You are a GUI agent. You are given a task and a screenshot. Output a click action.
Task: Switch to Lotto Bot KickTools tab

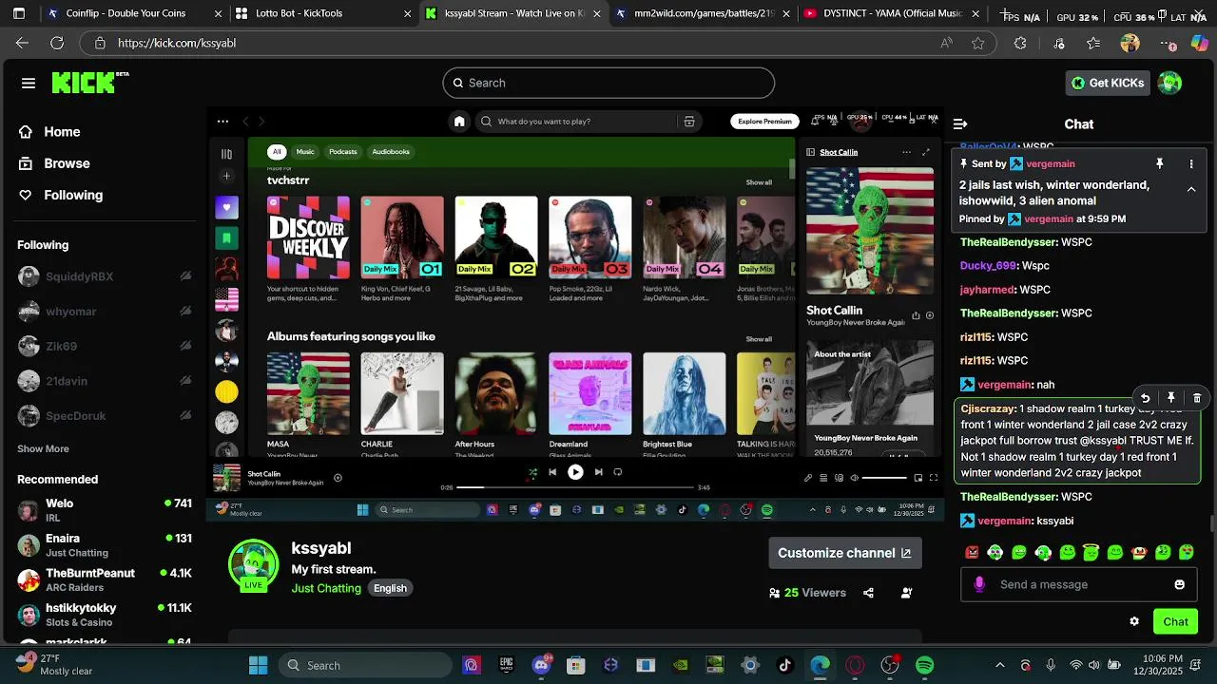[x=322, y=13]
